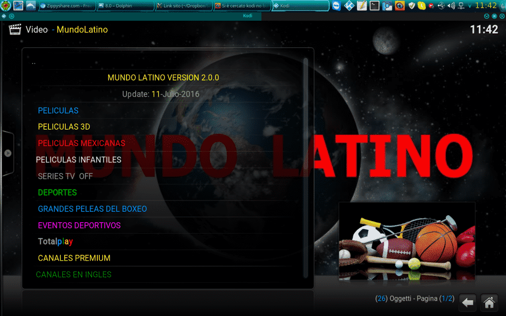The width and height of the screenshot is (506, 316).
Task: Open the notepad text editor launcher
Action: tap(362, 5)
